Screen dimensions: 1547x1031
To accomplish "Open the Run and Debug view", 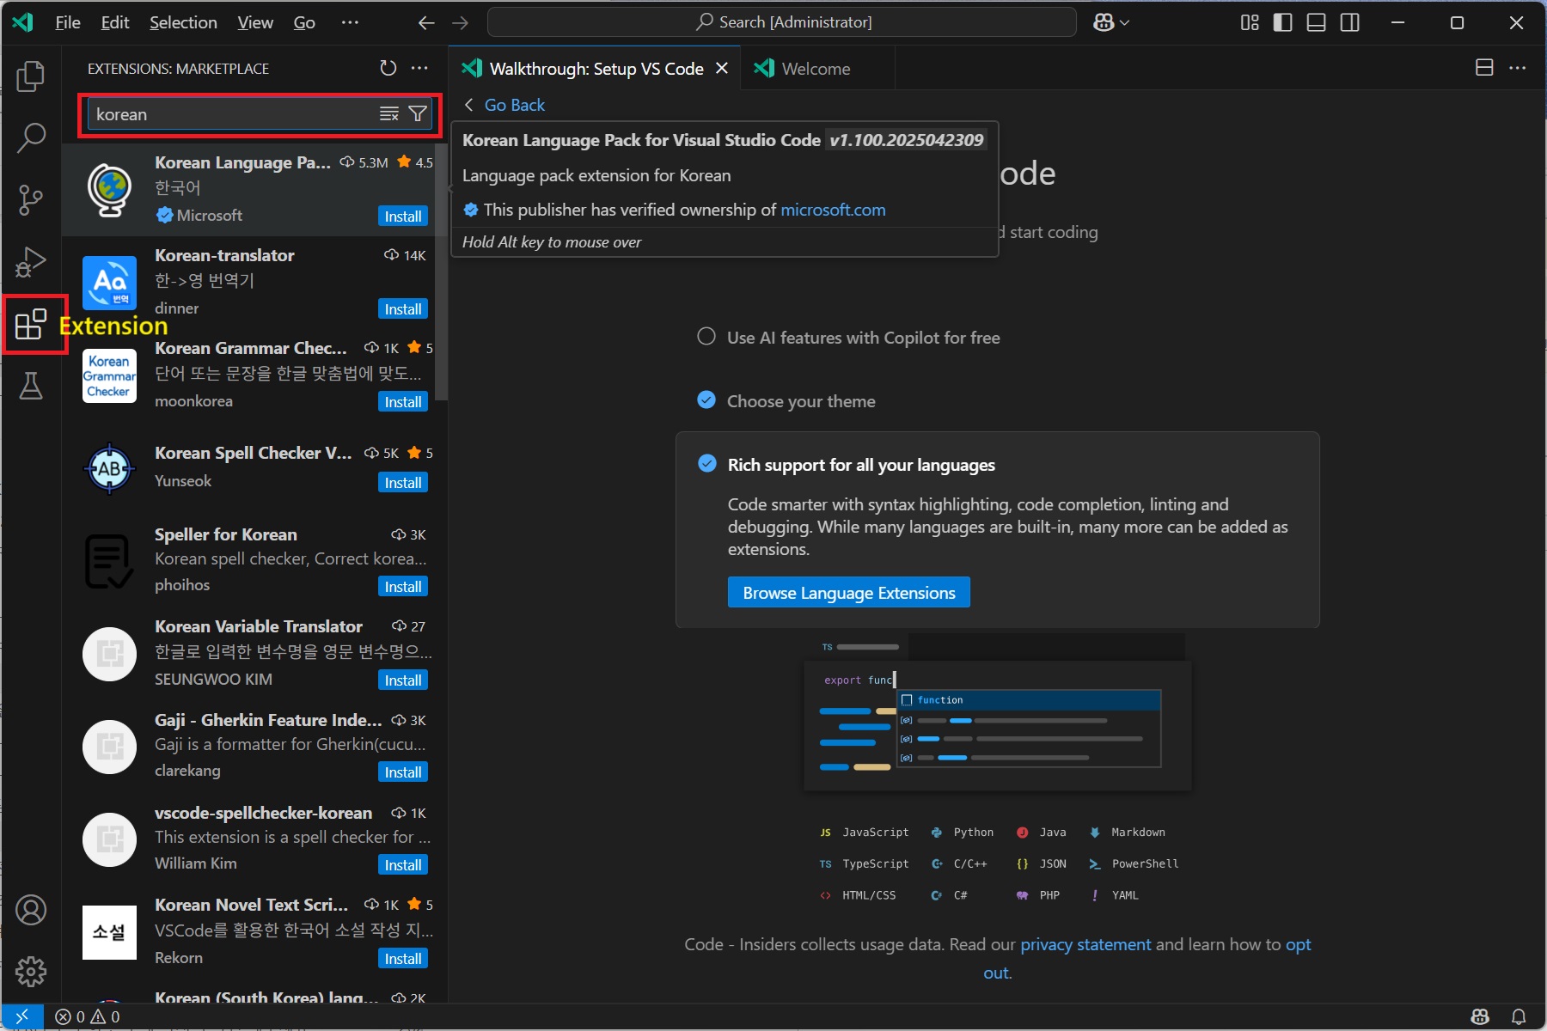I will pos(31,262).
